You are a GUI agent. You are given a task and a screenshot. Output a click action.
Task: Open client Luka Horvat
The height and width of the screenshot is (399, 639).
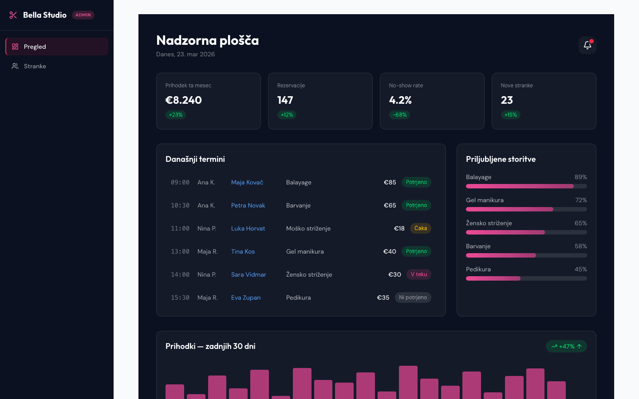tap(248, 228)
